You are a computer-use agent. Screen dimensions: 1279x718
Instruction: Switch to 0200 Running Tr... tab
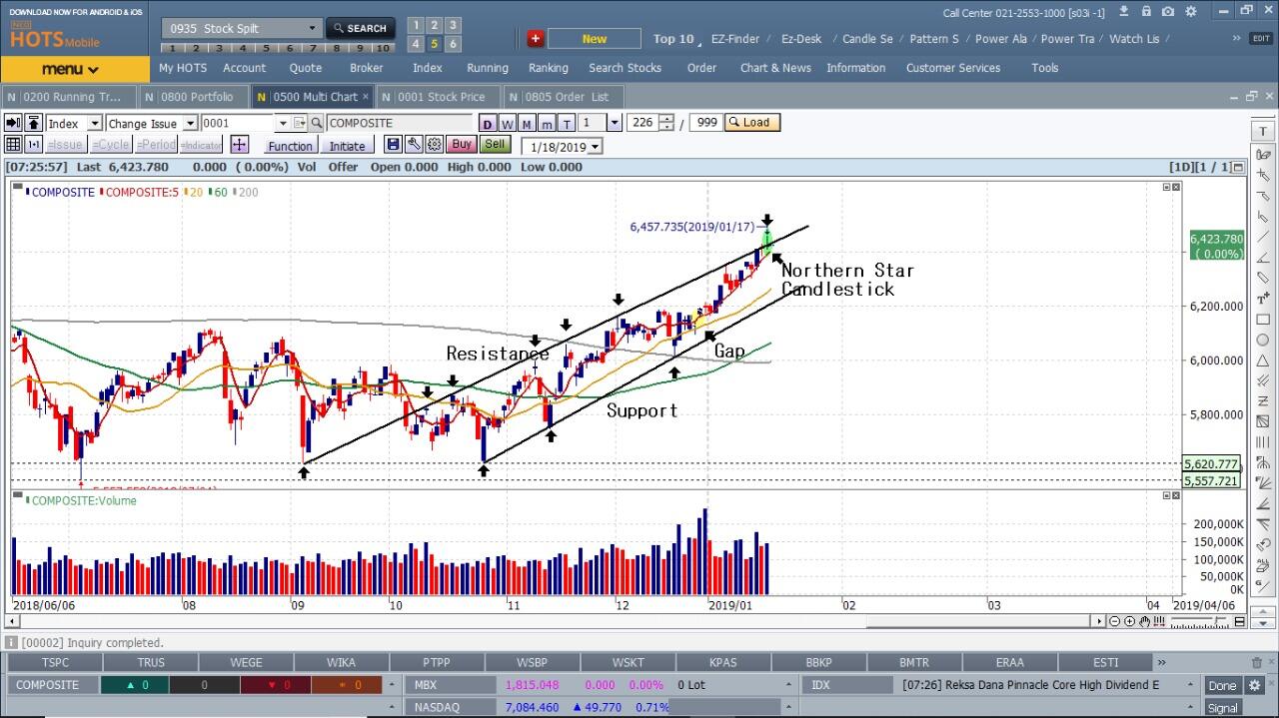tap(69, 97)
